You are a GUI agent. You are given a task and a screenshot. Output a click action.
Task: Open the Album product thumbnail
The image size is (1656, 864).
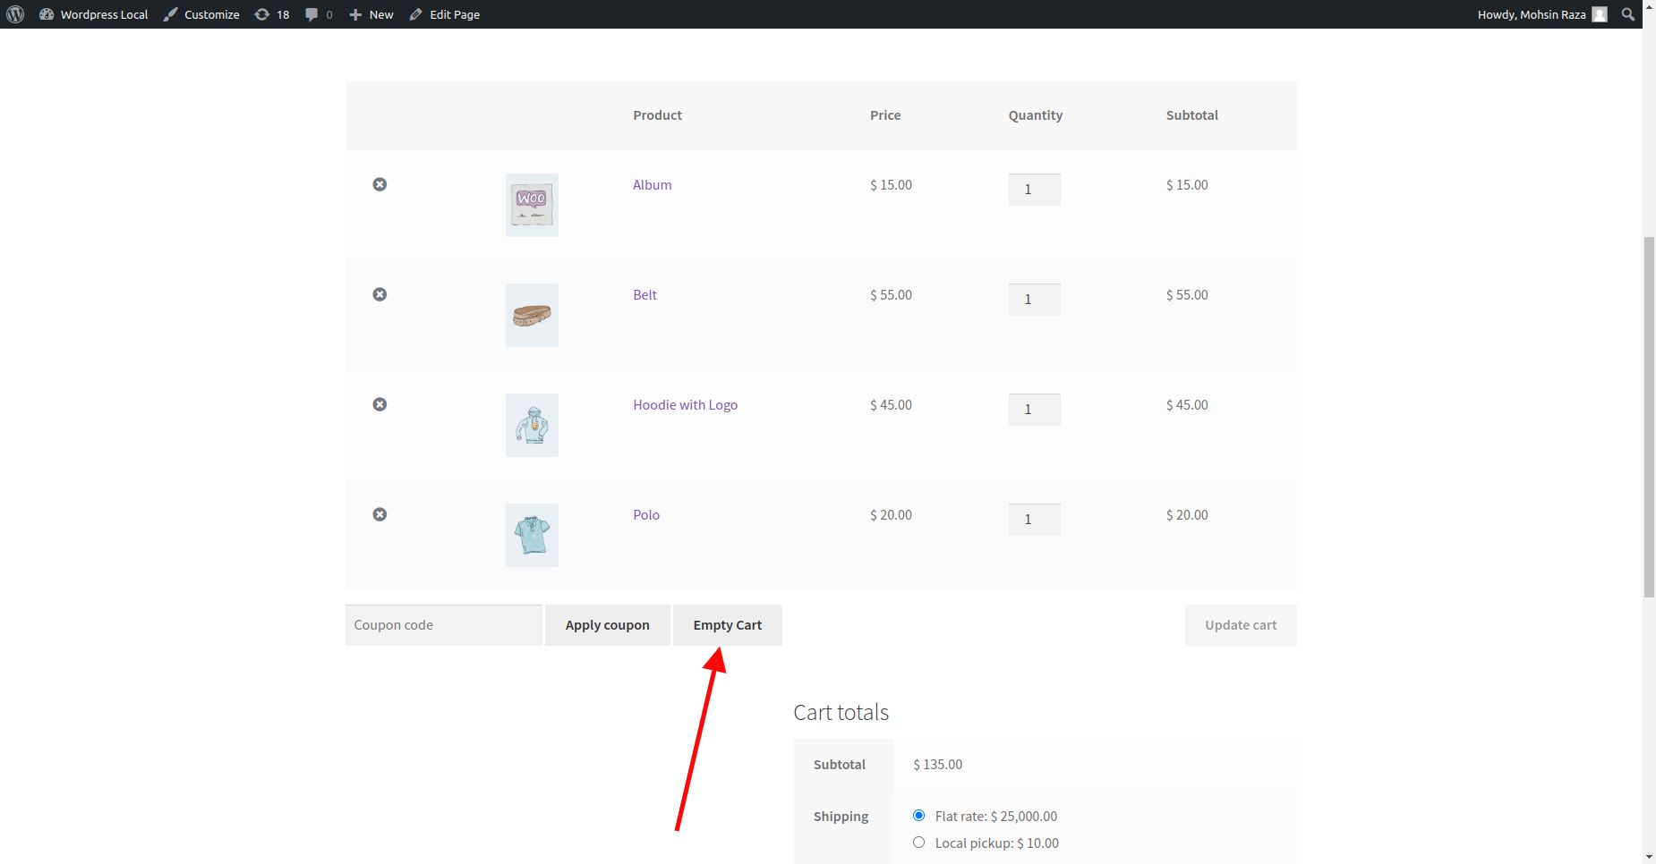coord(532,205)
